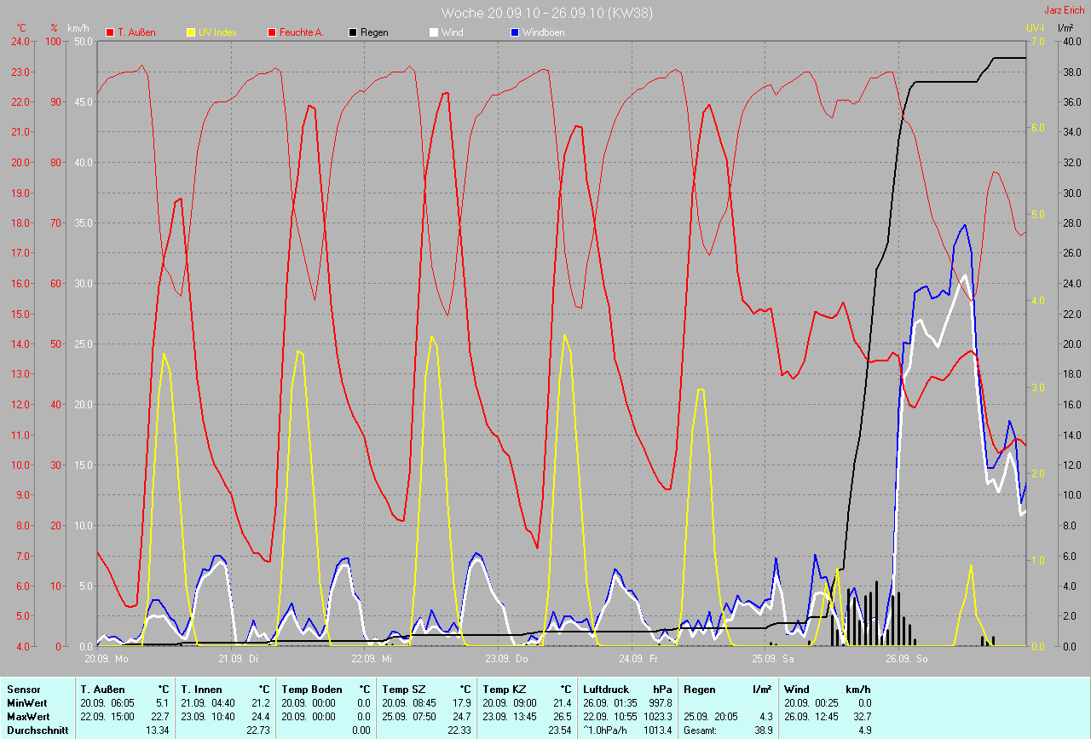The width and height of the screenshot is (1091, 739).
Task: Select the red Feuchte A. legend square
Action: pos(273,32)
